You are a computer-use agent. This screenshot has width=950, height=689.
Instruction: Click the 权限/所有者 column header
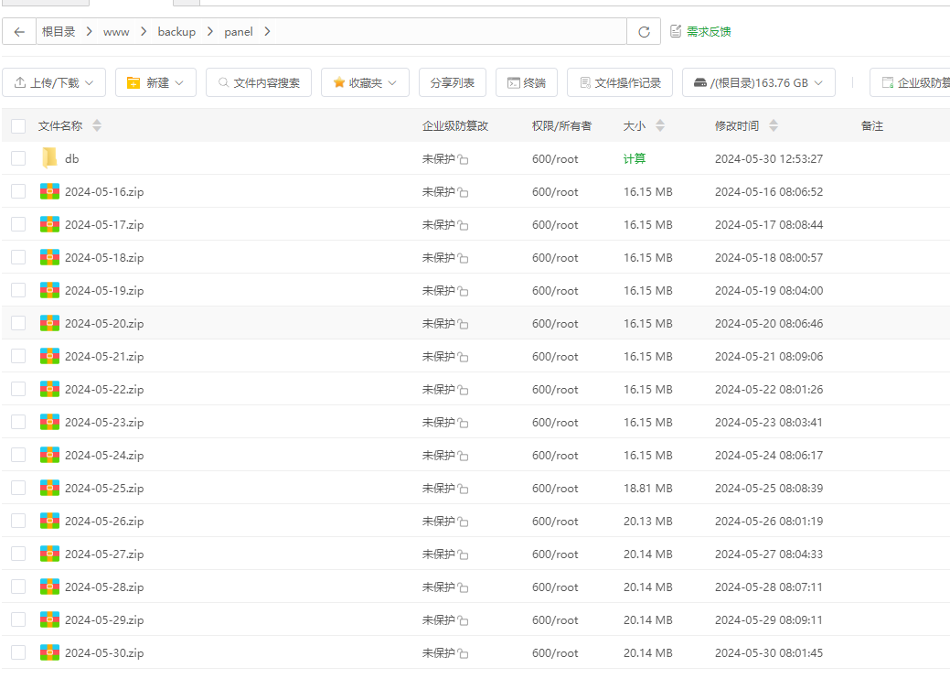tap(561, 125)
